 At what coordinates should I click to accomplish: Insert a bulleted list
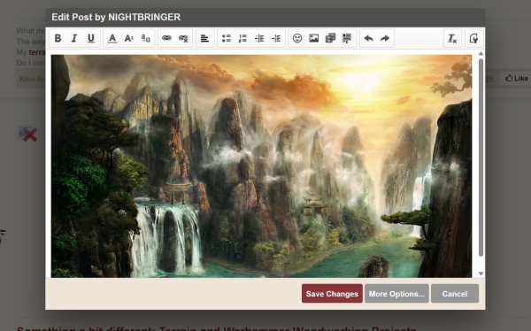[x=227, y=38]
